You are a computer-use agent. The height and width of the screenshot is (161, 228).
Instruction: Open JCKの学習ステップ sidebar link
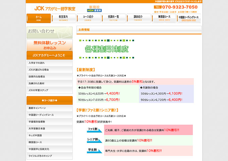50,90
